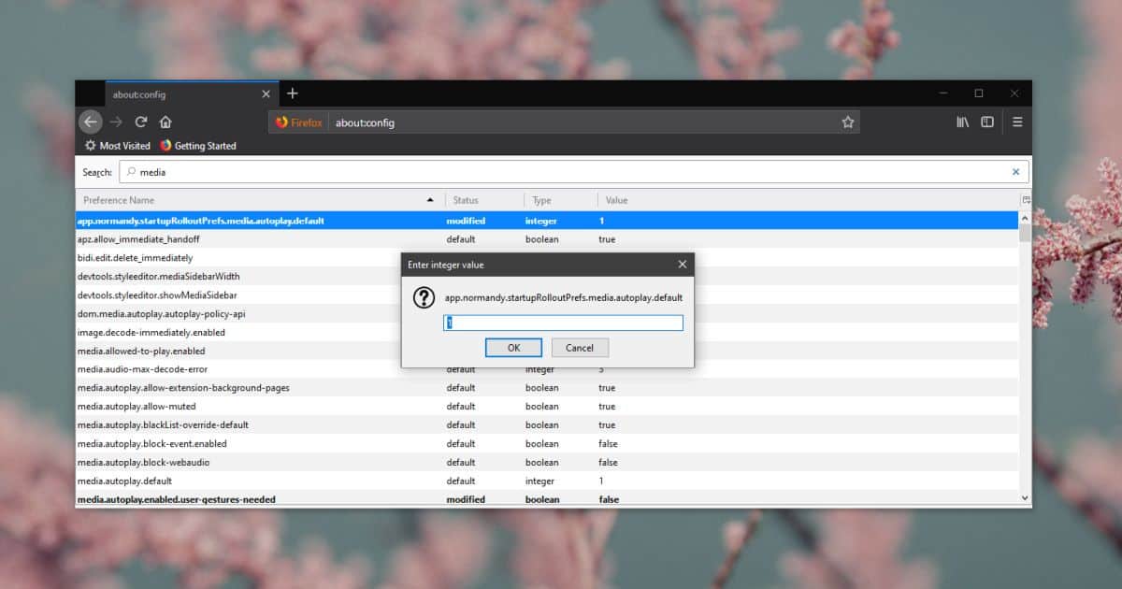Viewport: 1122px width, 589px height.
Task: Click the question mark dialog icon
Action: (424, 297)
